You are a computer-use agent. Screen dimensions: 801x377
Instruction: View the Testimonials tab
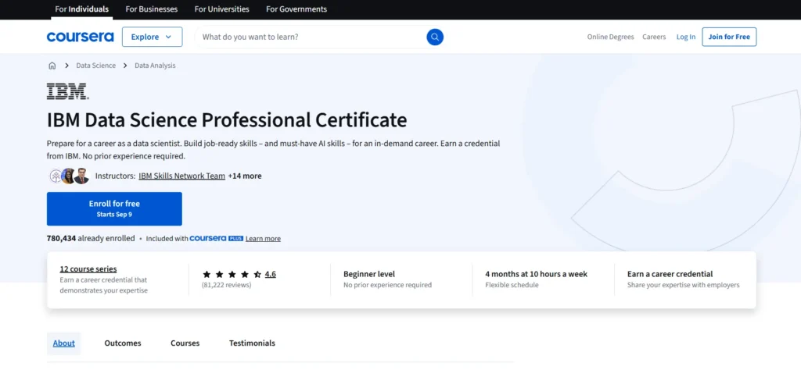pos(252,343)
